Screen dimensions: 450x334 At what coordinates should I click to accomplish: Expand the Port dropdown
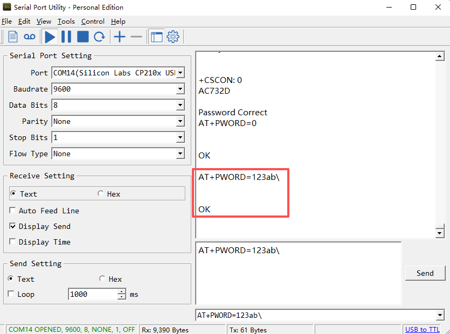coord(180,73)
